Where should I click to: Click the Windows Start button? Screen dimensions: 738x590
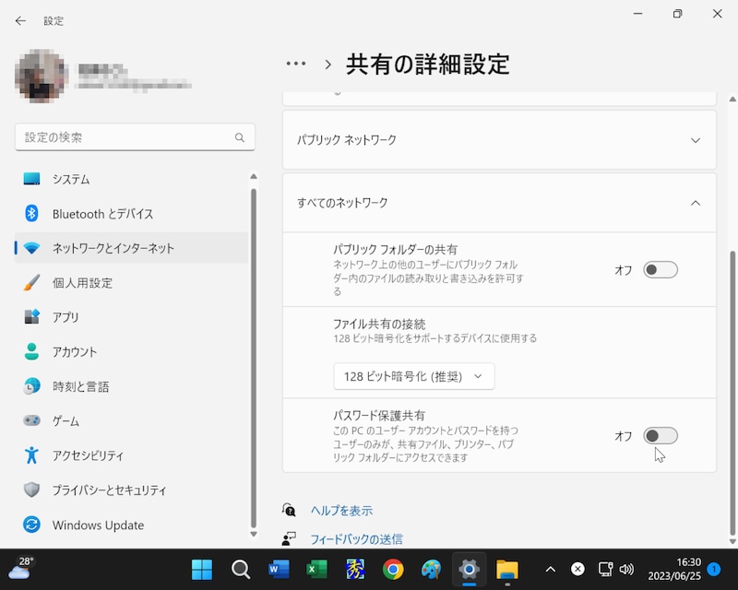[201, 570]
